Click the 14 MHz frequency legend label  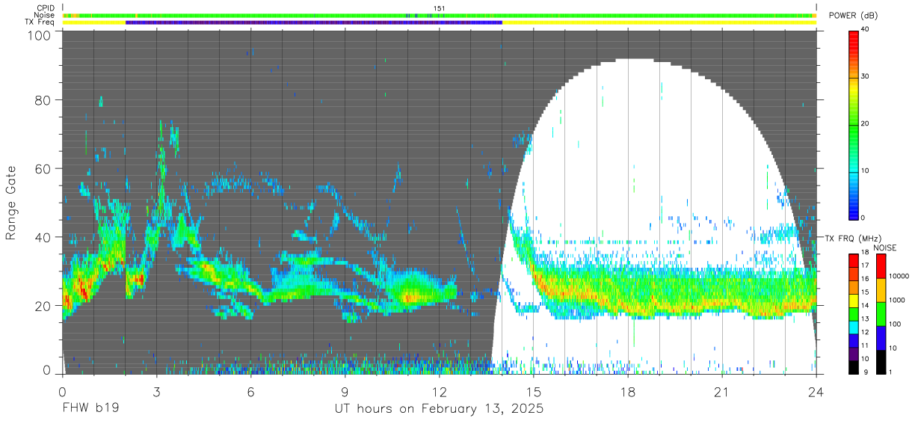coord(866,306)
